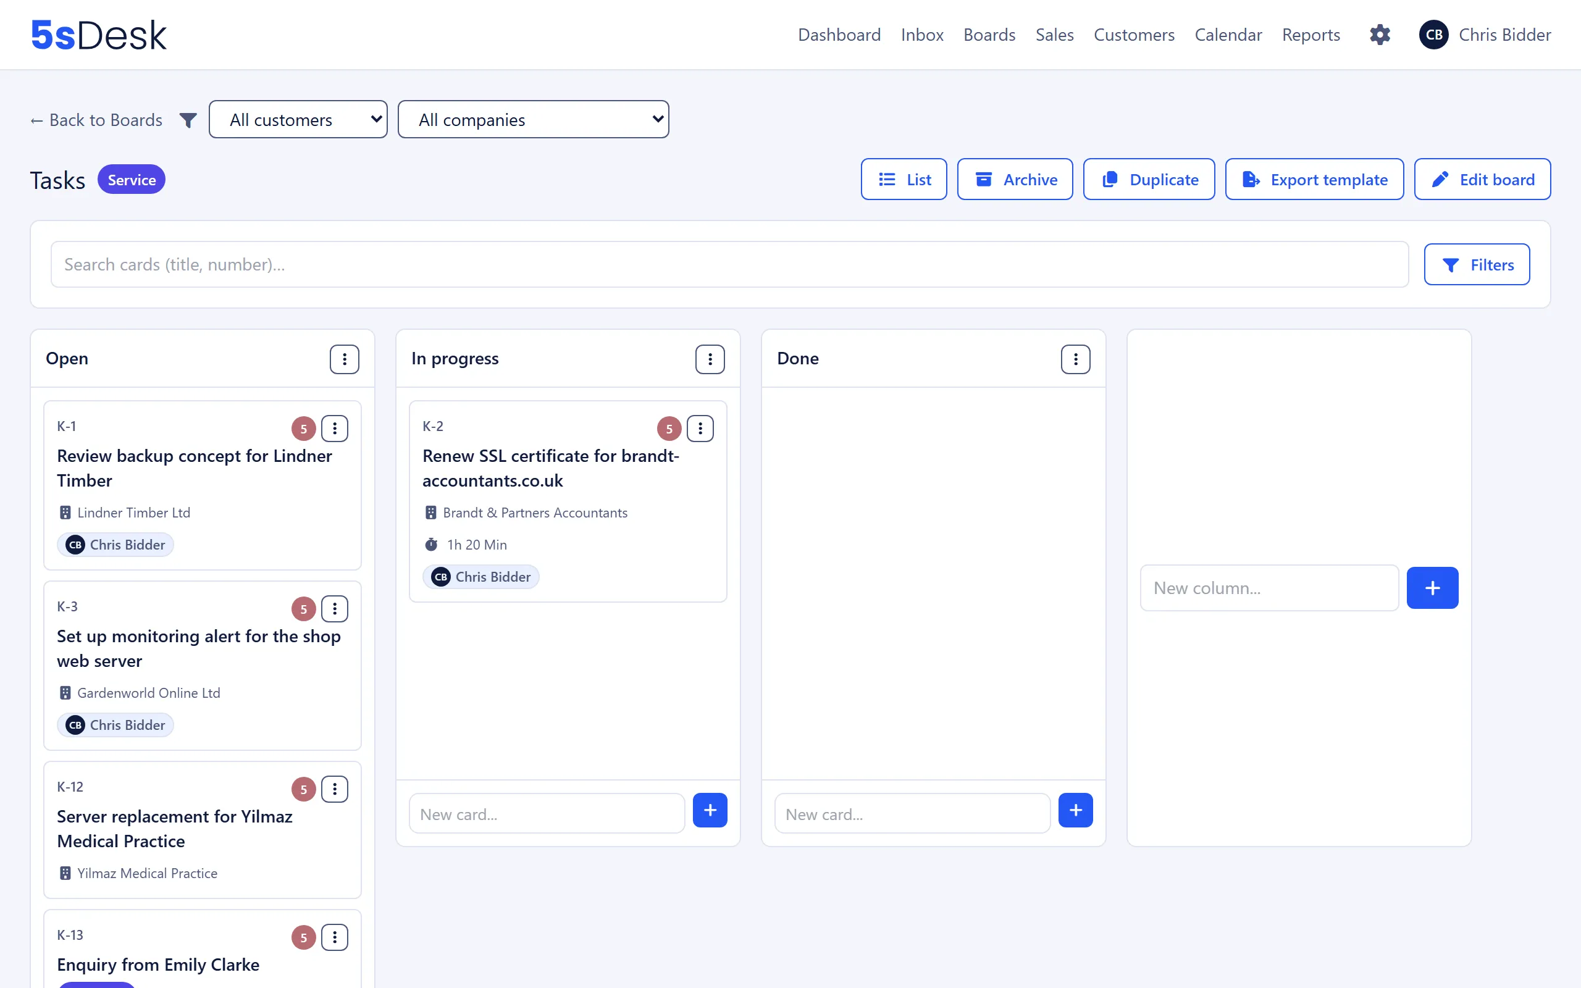Open Customers from the top navigation
The image size is (1581, 988).
pos(1134,35)
